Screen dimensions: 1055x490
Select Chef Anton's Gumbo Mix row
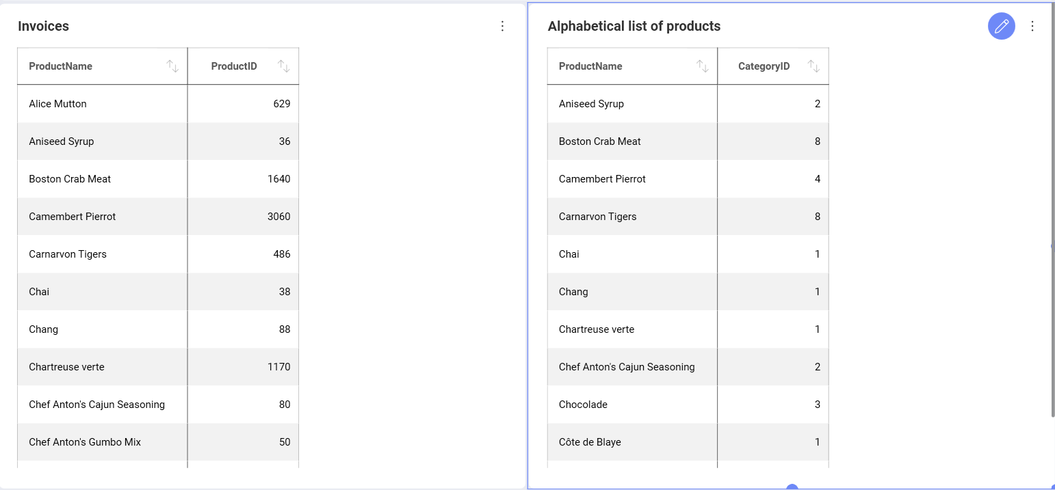click(85, 442)
